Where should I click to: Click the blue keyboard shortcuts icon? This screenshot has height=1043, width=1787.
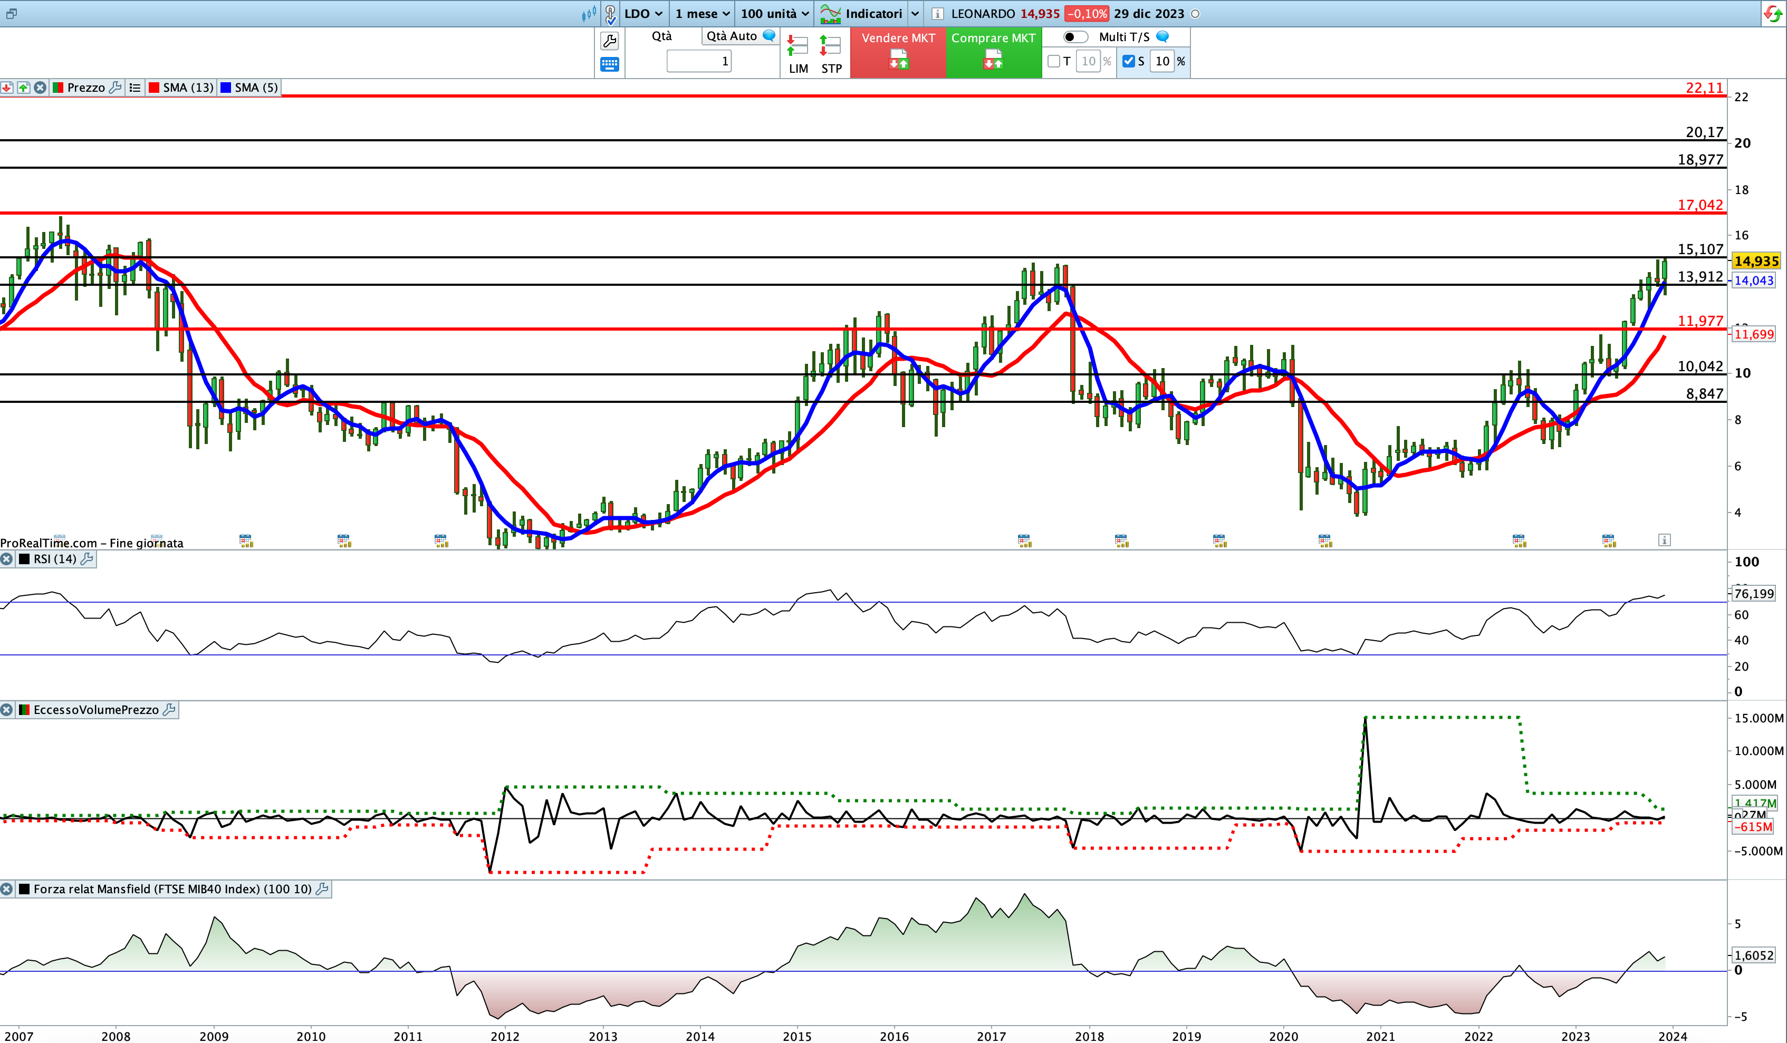click(609, 64)
